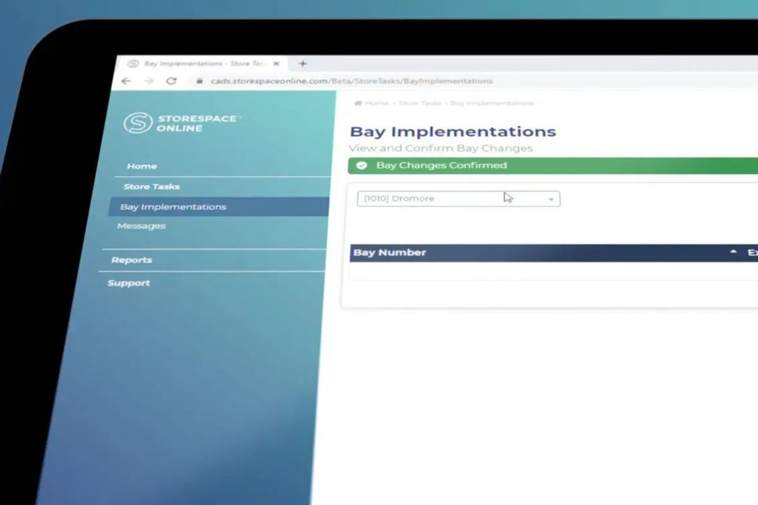
Task: Click the padlock icon in address bar
Action: 199,81
